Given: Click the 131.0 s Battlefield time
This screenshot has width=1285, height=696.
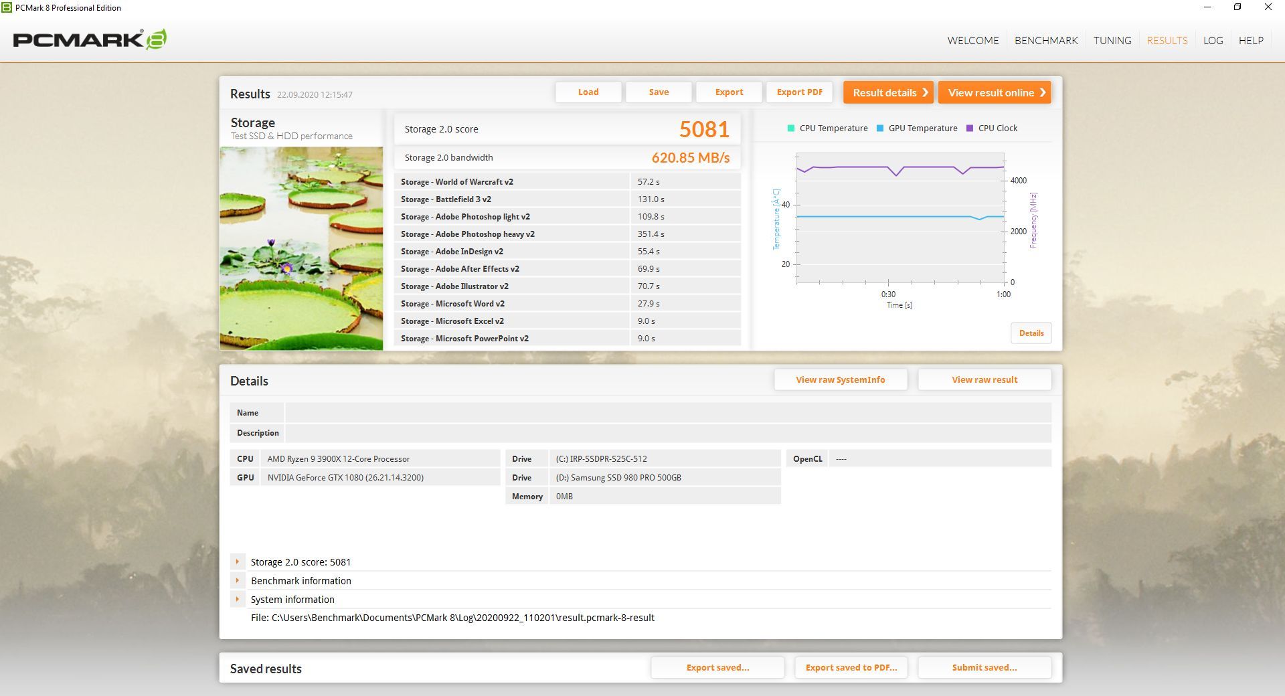Looking at the screenshot, I should click(x=651, y=199).
